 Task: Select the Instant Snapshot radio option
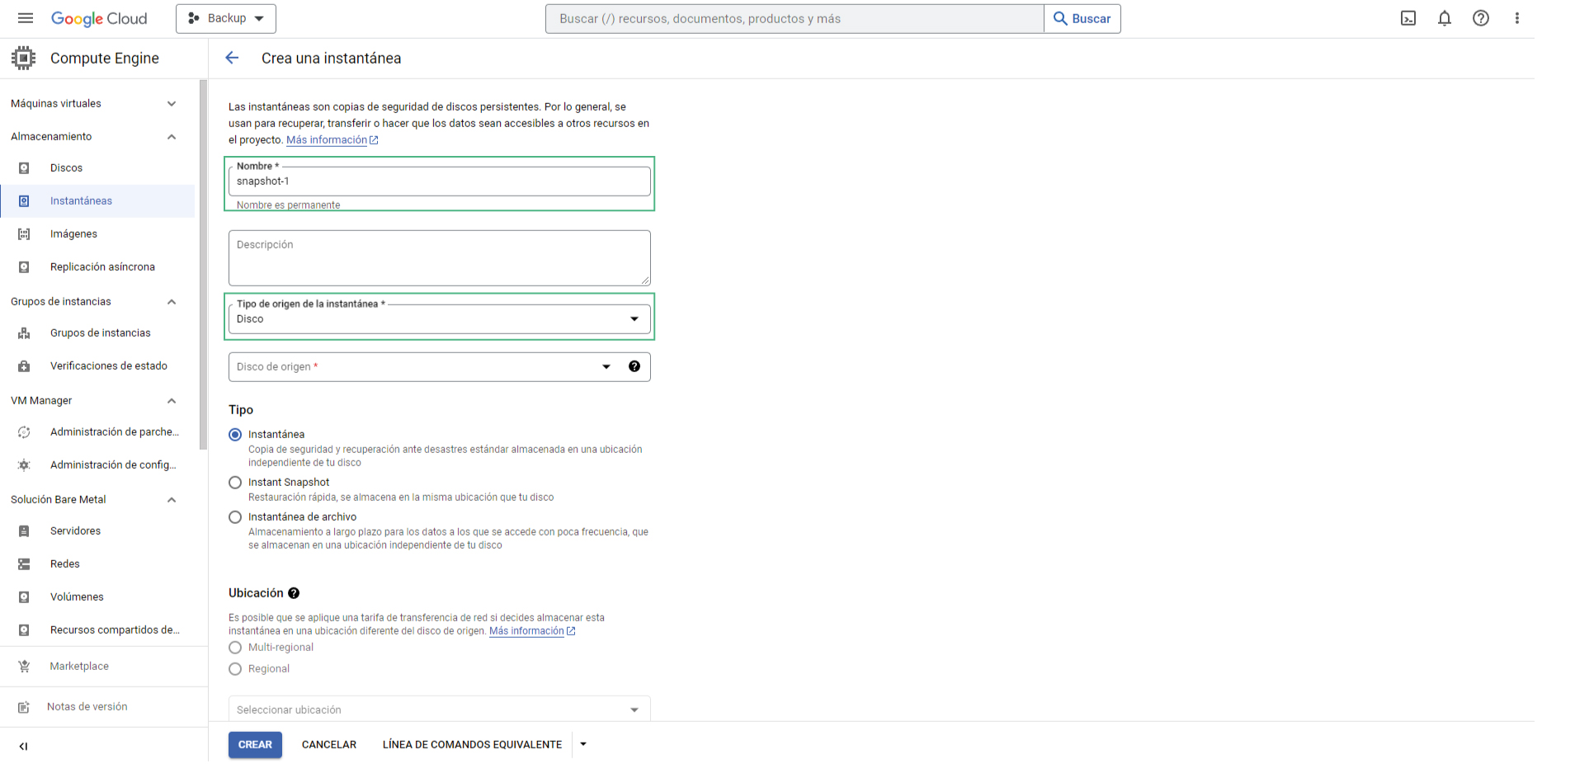235,483
